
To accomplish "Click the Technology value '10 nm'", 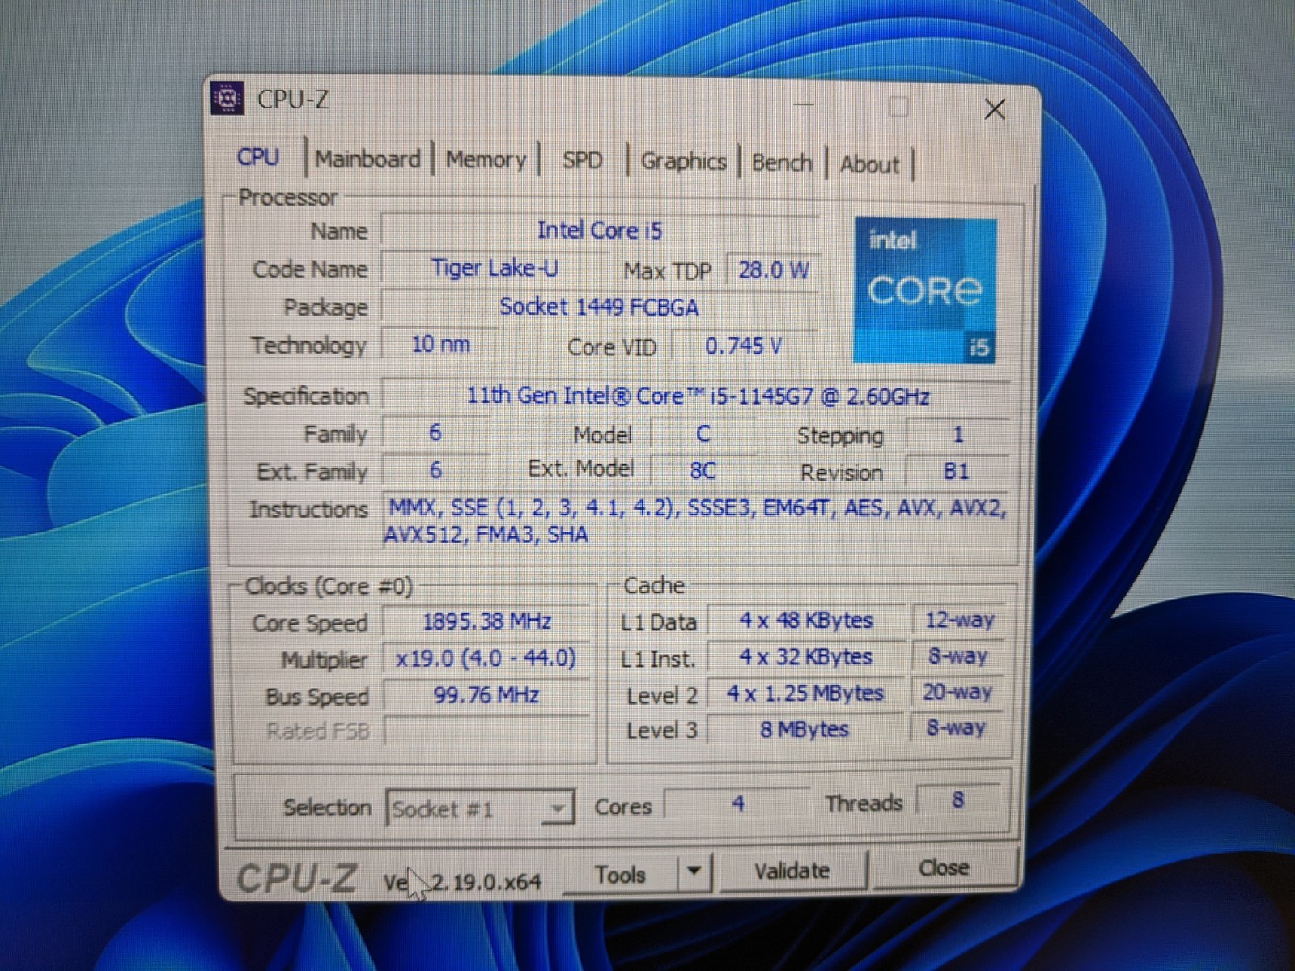I will tap(440, 344).
